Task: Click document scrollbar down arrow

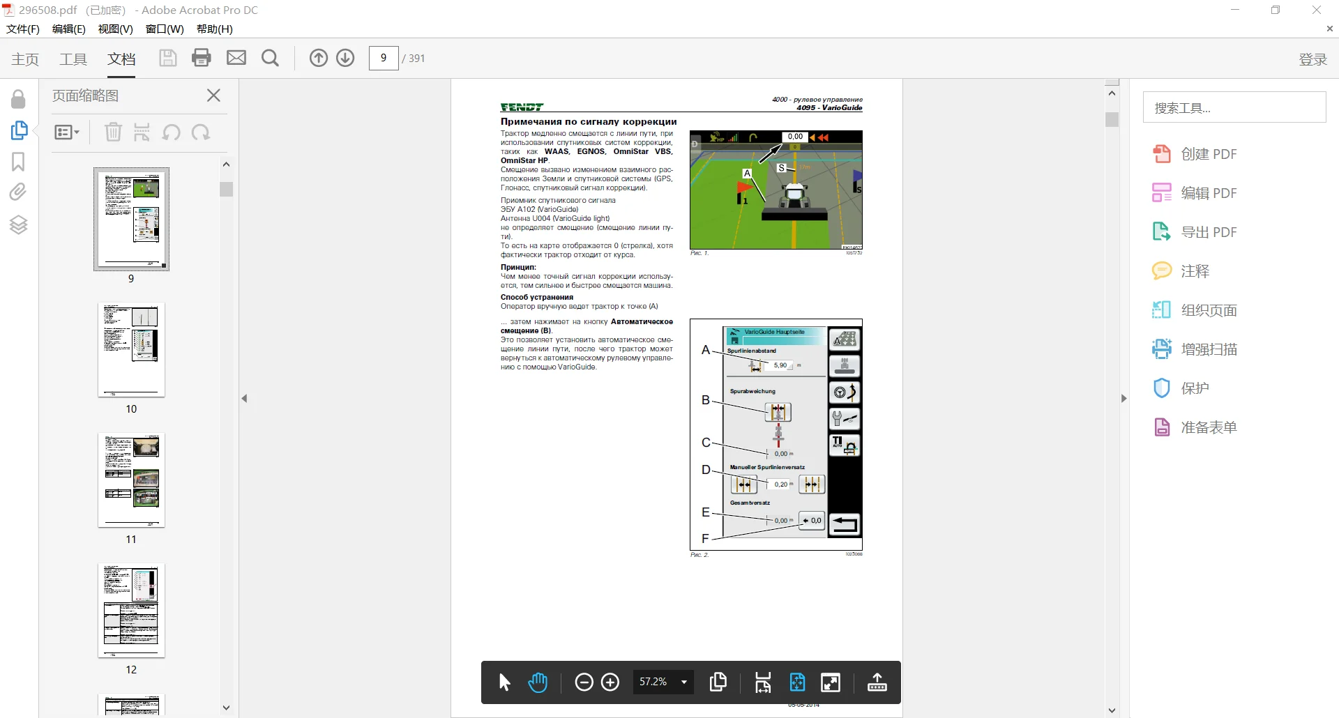Action: coord(1112,710)
